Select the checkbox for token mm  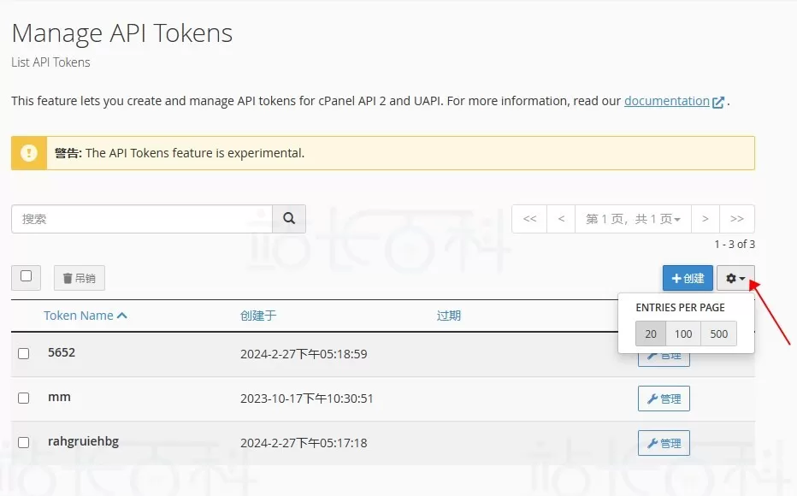(24, 398)
